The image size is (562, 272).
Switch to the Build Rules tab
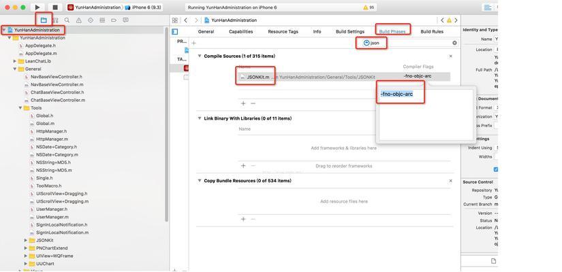(432, 31)
